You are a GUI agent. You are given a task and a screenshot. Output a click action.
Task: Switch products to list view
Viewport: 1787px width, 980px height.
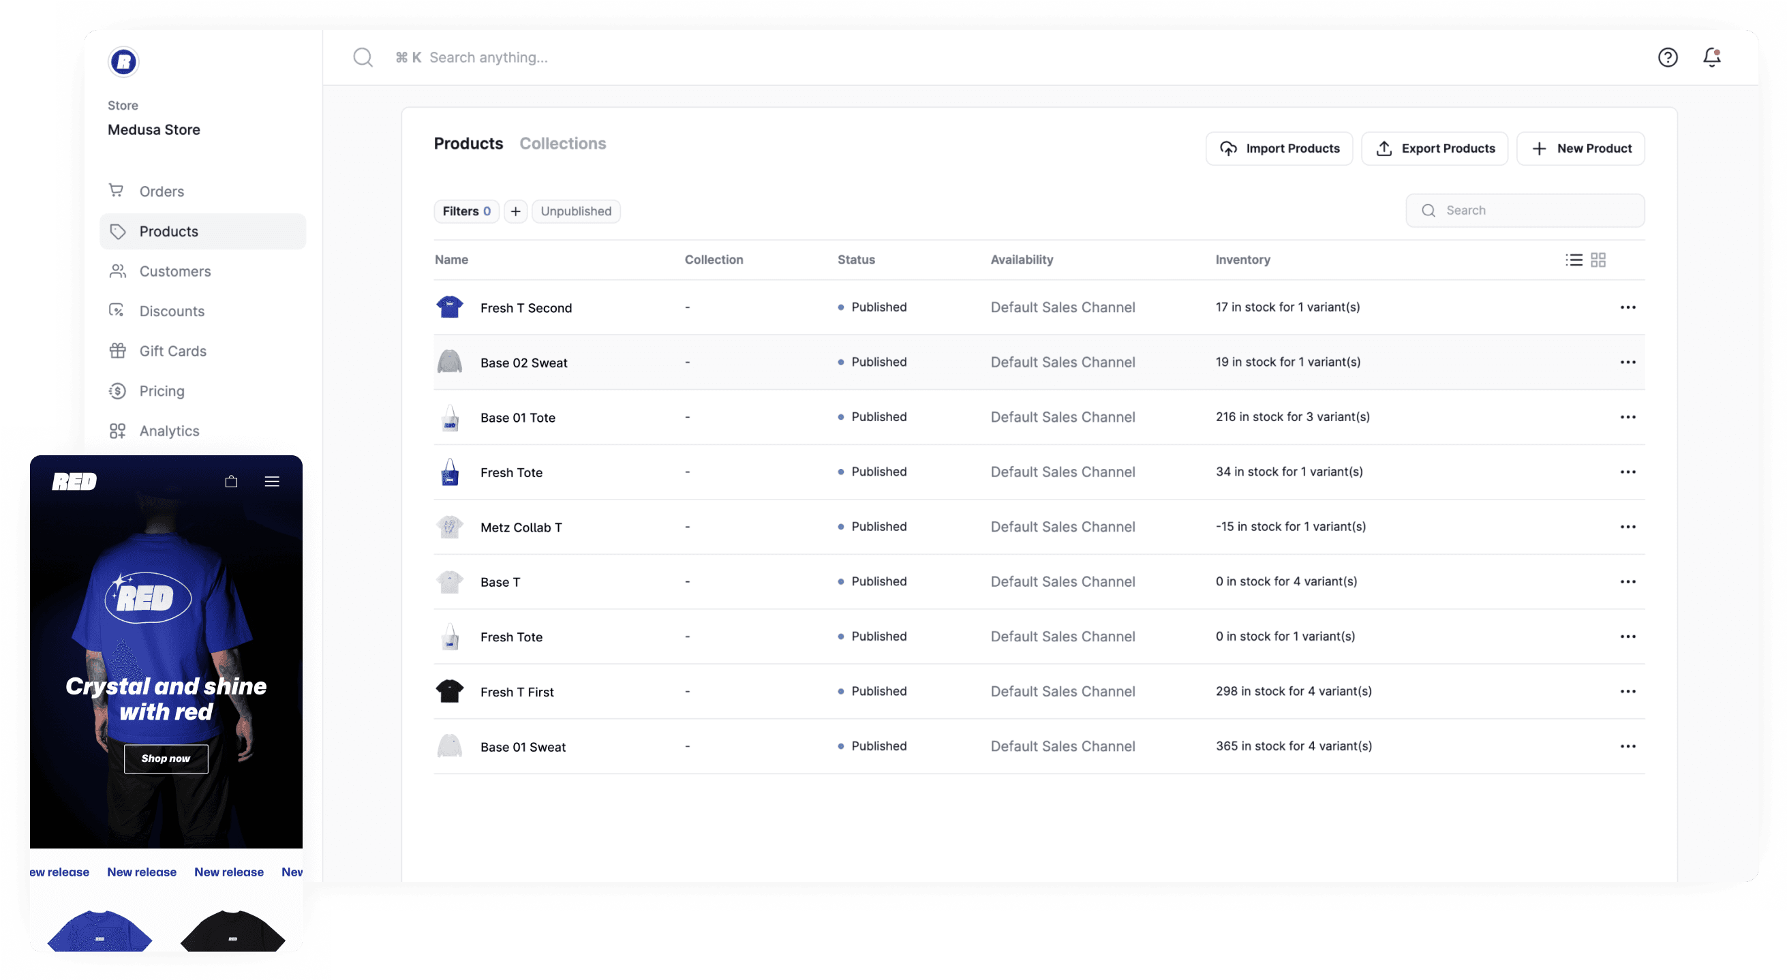(x=1573, y=260)
